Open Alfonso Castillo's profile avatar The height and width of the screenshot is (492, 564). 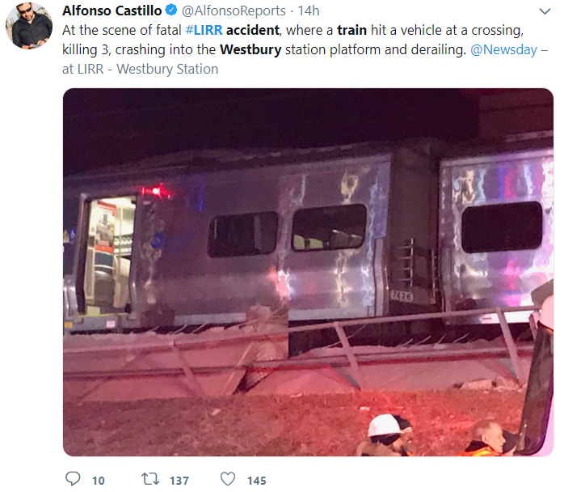[x=29, y=25]
